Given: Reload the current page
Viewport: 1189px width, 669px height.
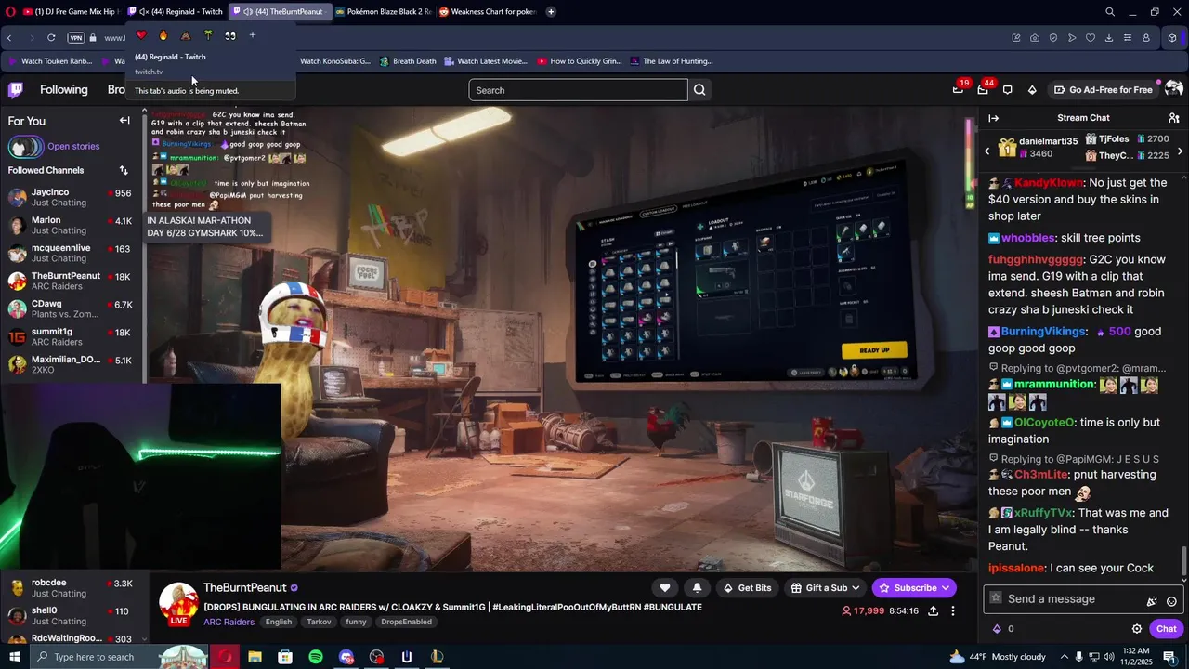Looking at the screenshot, I should click(x=51, y=38).
